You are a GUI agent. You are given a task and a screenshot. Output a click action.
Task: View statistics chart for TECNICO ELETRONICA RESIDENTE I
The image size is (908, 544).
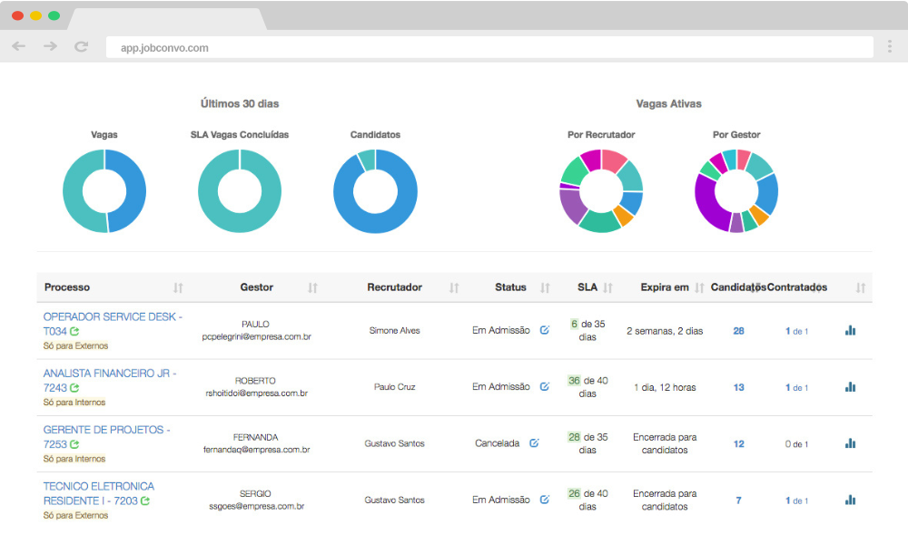(x=849, y=499)
